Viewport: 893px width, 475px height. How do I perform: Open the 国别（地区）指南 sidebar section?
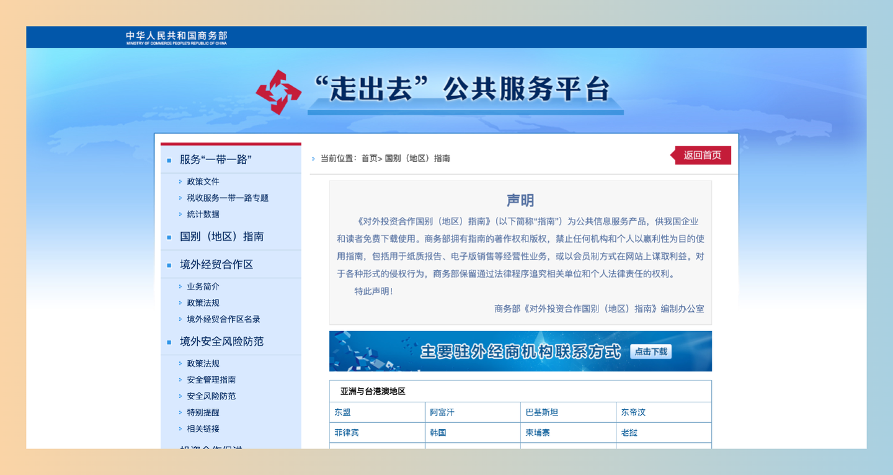click(x=221, y=236)
